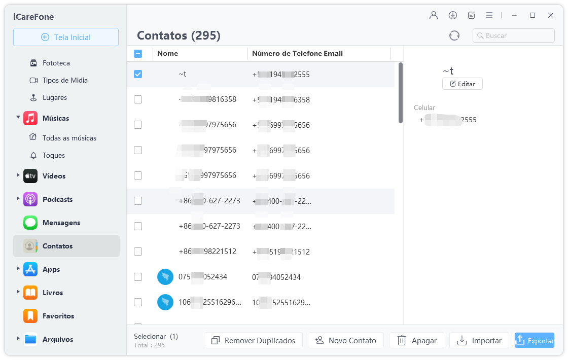Uncheck the ~t contact checkbox
568x360 pixels.
click(138, 74)
